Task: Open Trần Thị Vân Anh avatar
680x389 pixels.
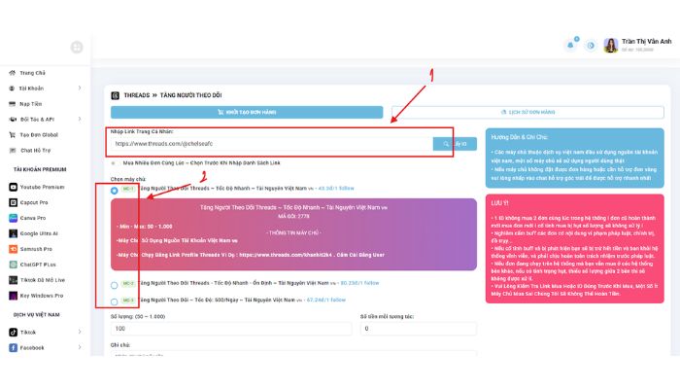Action: point(611,45)
